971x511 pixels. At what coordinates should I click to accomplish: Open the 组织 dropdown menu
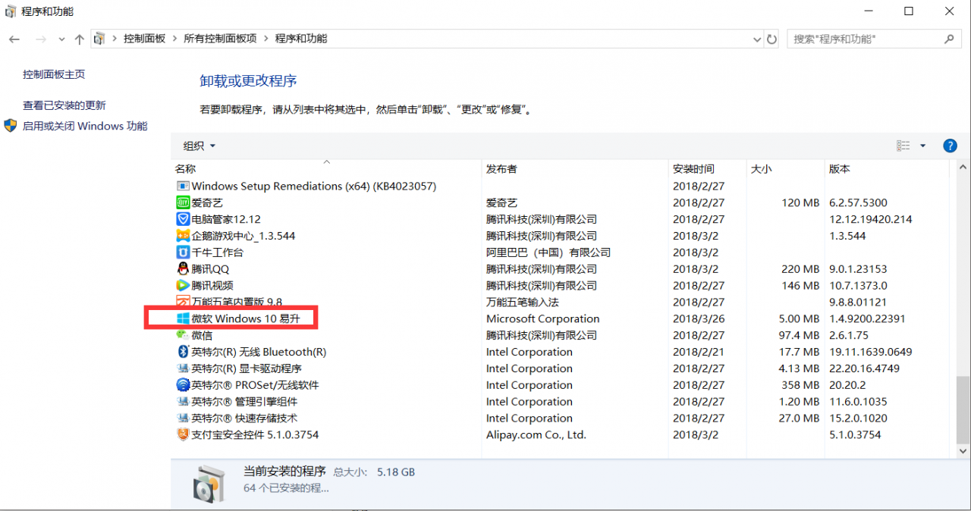[200, 146]
